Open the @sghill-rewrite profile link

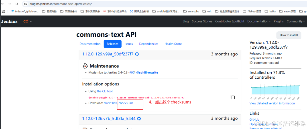(147, 72)
